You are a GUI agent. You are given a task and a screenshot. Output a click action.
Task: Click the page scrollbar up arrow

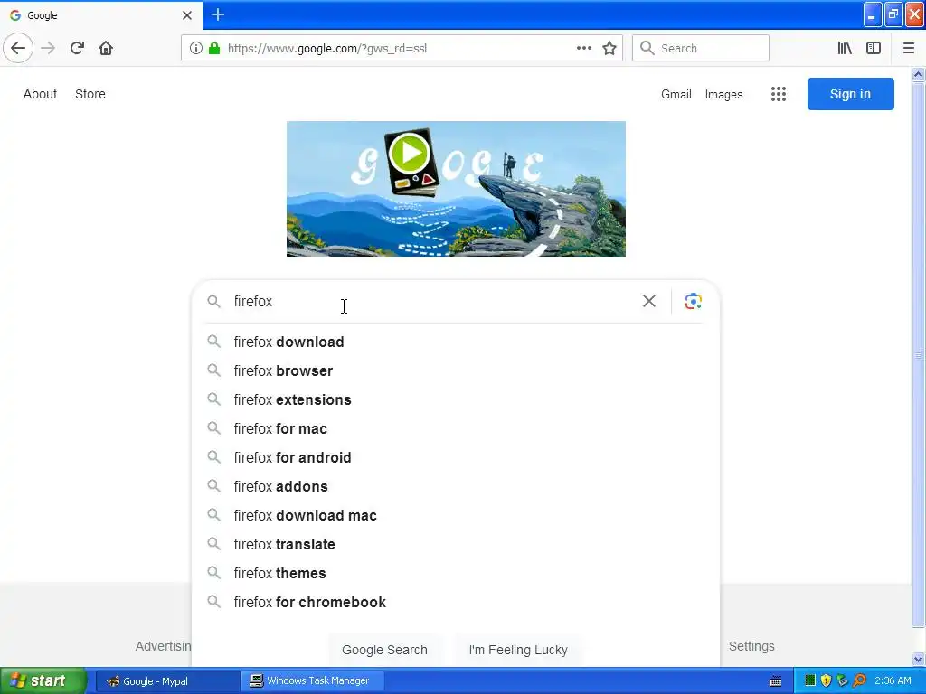(918, 74)
